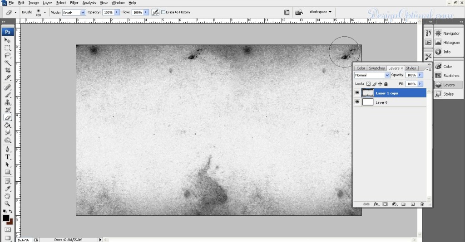Select the Path Selection tool
465x242 pixels.
click(x=7, y=165)
